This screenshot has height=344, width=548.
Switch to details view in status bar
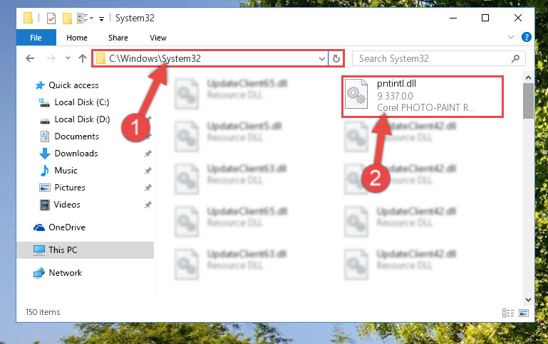[x=508, y=313]
